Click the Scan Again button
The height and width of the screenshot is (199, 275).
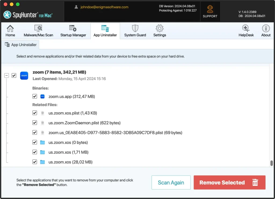(x=171, y=183)
